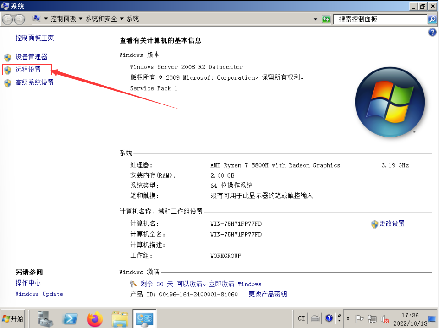This screenshot has height=328, width=439.
Task: Open Windows Update link
Action: [x=39, y=294]
